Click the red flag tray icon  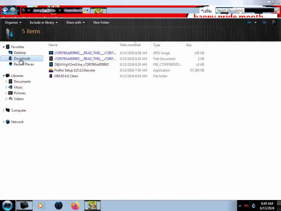tap(246, 206)
